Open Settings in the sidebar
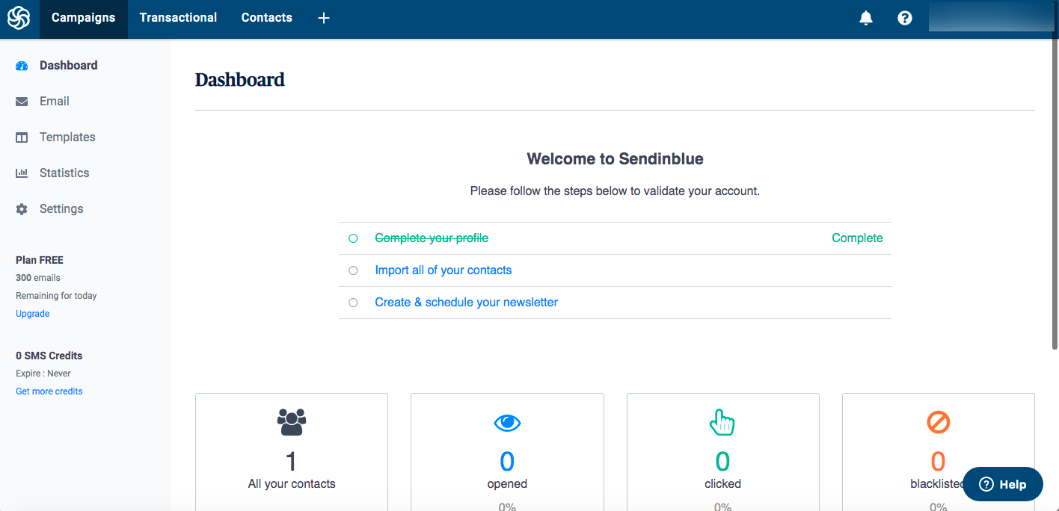This screenshot has width=1059, height=511. (61, 209)
